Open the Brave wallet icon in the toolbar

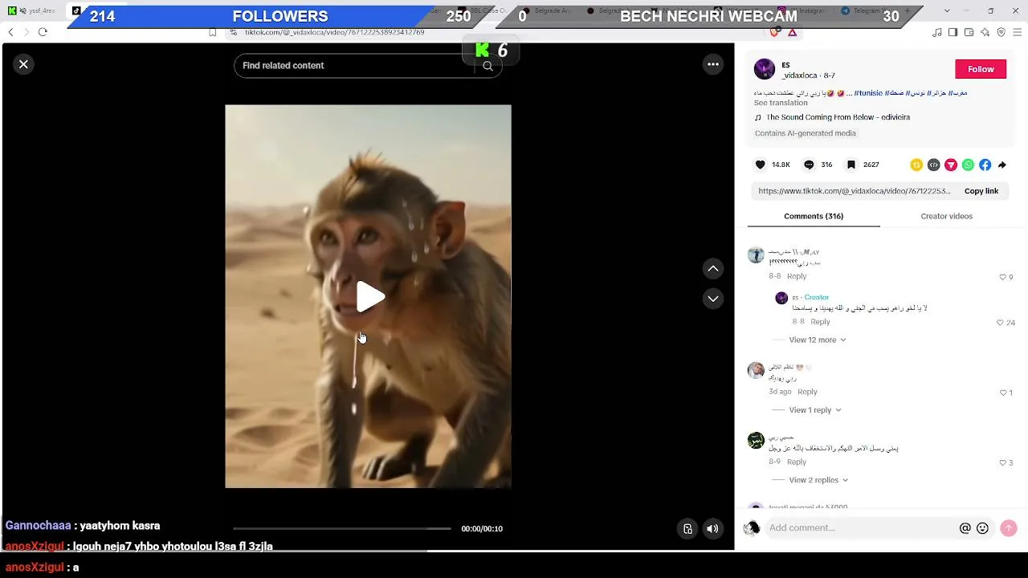[x=969, y=32]
